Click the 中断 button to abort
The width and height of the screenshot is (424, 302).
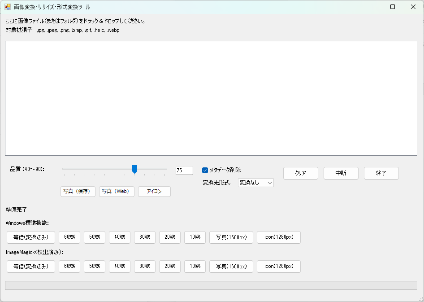click(341, 173)
